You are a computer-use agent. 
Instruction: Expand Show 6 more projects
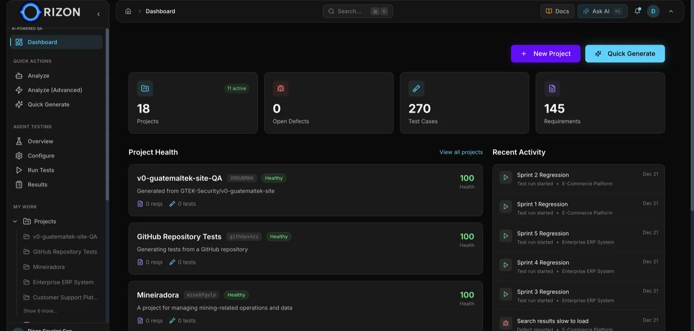40,311
